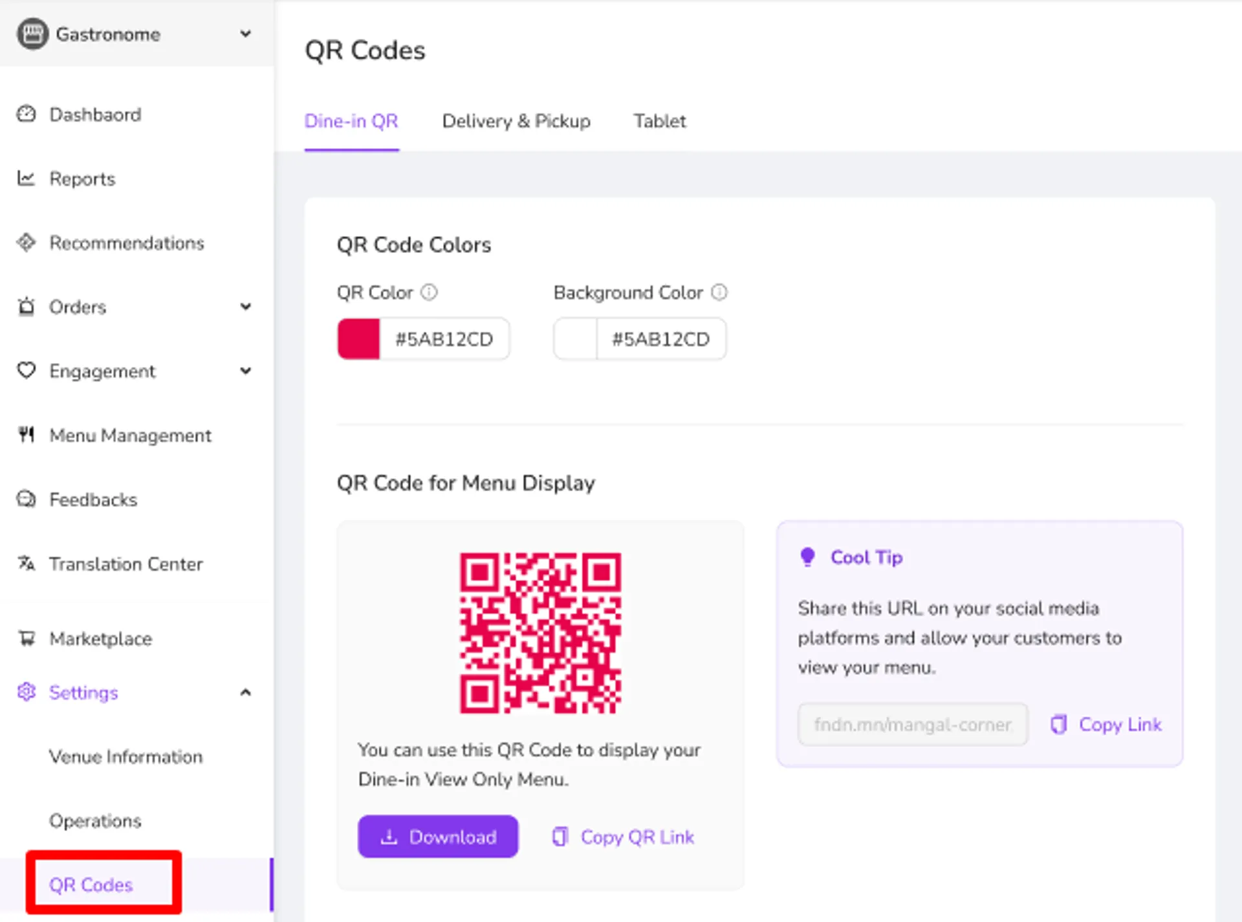
Task: Click the Menu Management fork-knife icon
Action: pyautogui.click(x=26, y=435)
